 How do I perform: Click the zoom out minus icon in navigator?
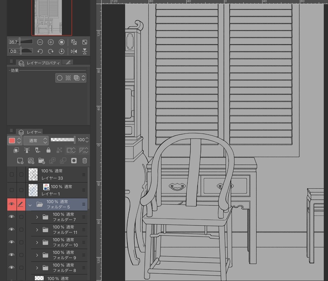click(x=40, y=42)
